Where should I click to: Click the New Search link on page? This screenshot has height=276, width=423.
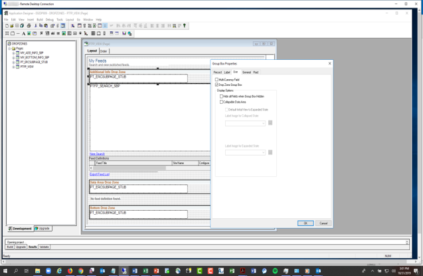pos(97,154)
